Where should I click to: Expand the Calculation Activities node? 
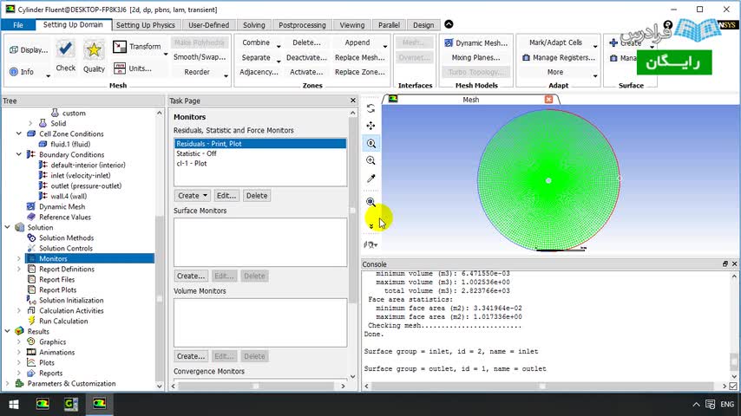pyautogui.click(x=19, y=311)
